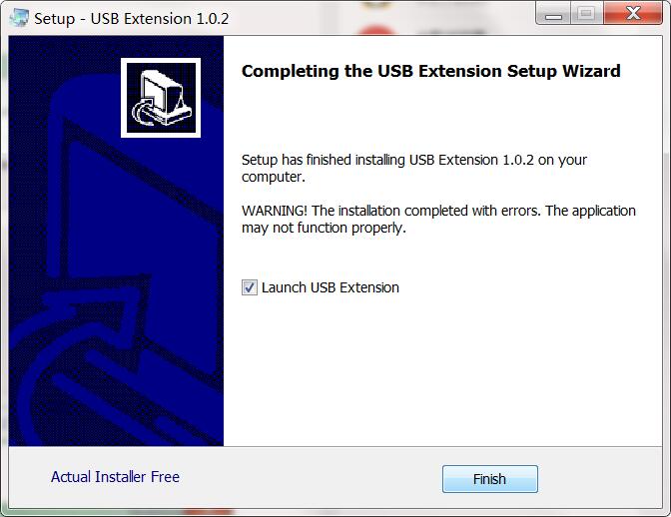671x517 pixels.
Task: Click the greyed-out maximize button
Action: 586,14
